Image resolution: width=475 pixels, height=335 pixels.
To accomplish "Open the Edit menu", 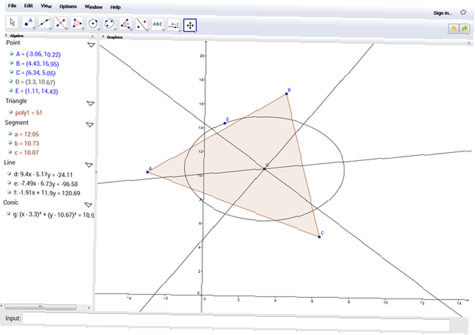I will pyautogui.click(x=28, y=6).
